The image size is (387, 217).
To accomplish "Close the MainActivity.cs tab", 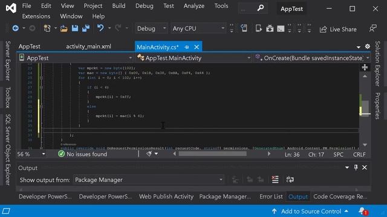I will (x=197, y=47).
